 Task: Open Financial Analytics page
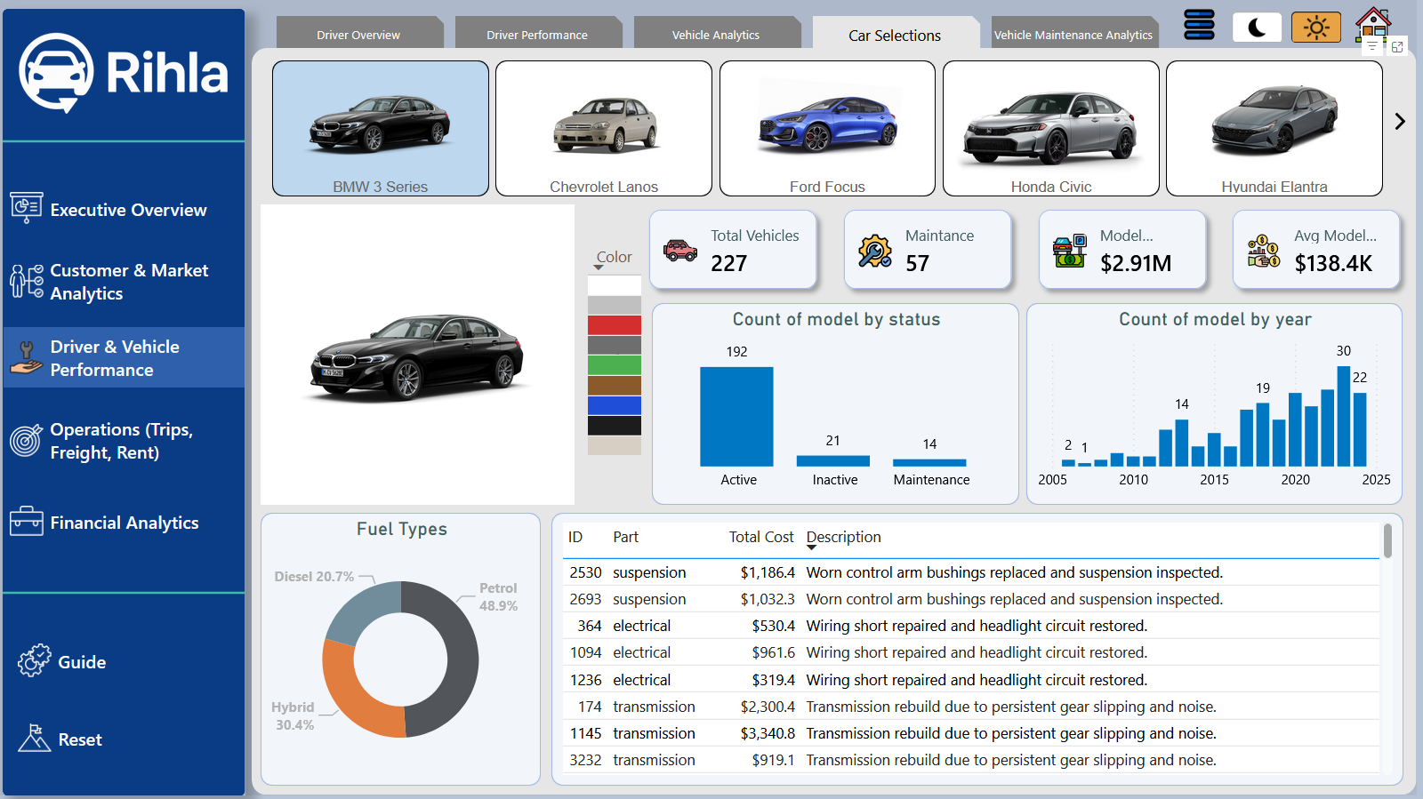tap(124, 523)
